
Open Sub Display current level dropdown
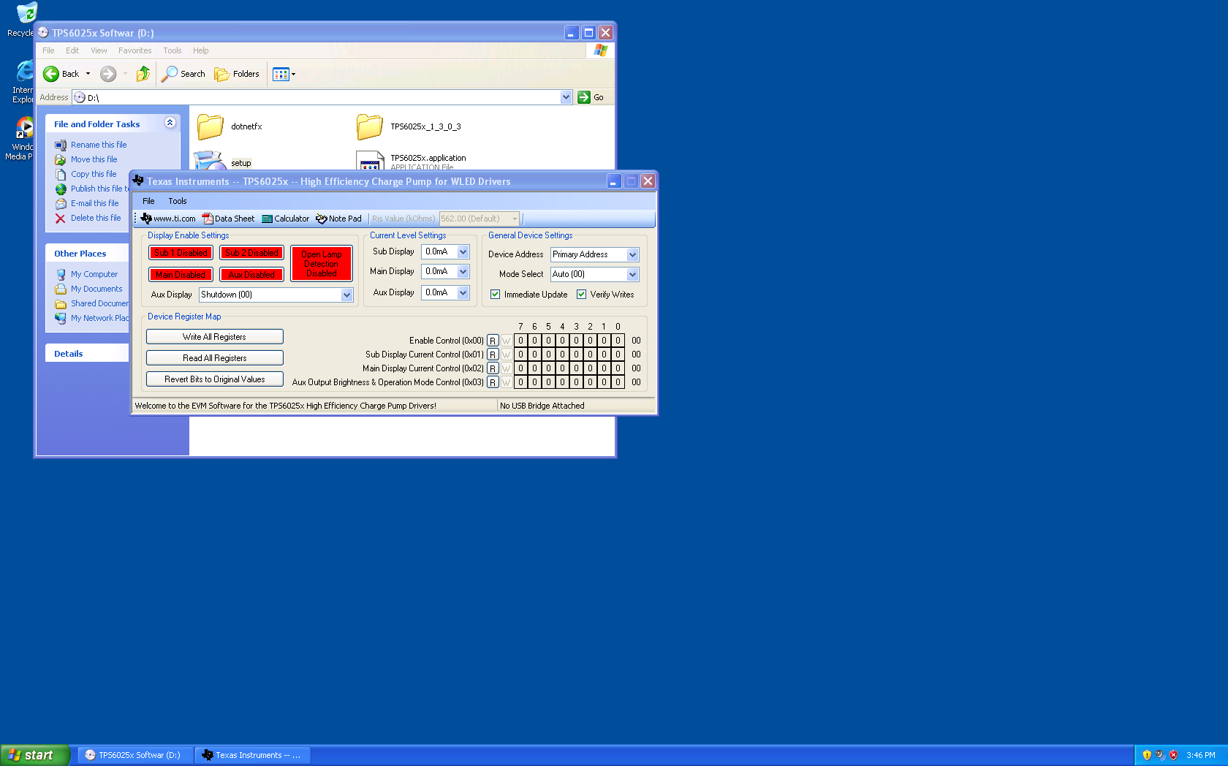463,252
